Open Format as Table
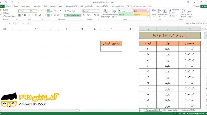This screenshot has width=207, height=115. coord(114,13)
